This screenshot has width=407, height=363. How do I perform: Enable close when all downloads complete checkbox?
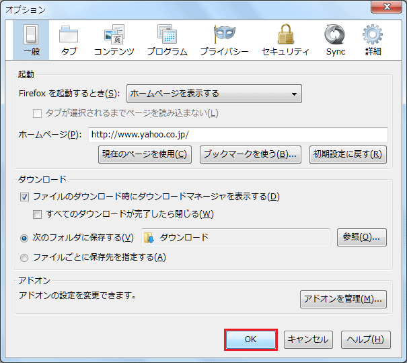[x=38, y=214]
